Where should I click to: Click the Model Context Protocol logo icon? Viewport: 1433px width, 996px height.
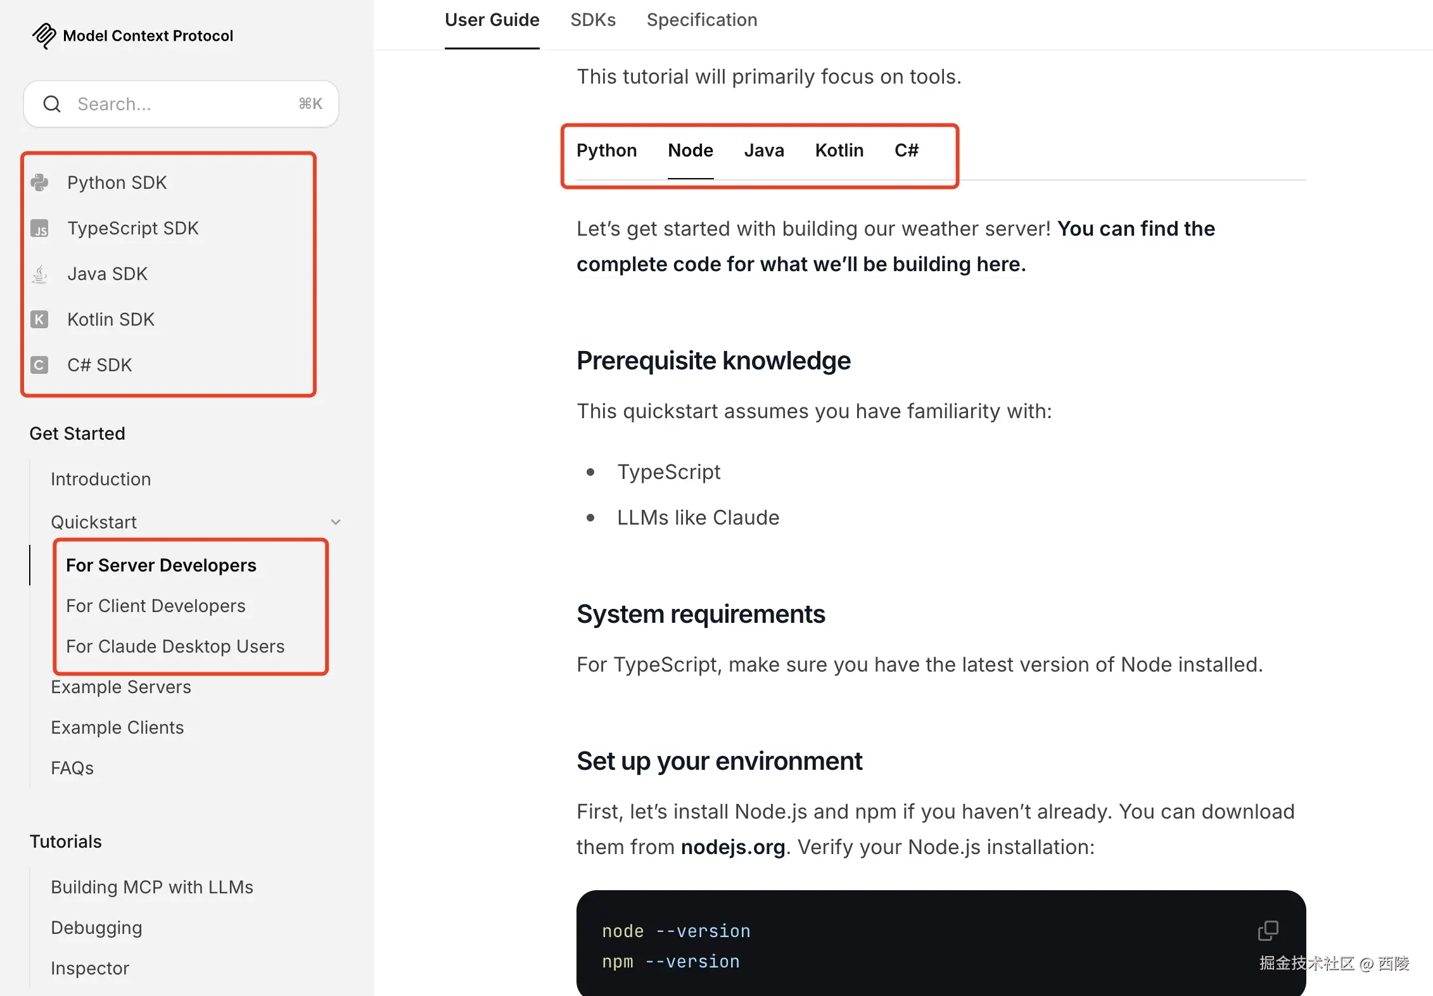44,35
